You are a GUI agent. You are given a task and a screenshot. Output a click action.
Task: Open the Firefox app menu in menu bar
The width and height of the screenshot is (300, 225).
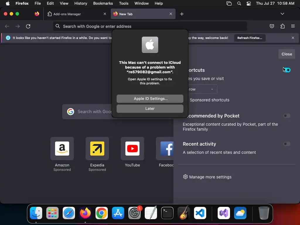pos(22,3)
